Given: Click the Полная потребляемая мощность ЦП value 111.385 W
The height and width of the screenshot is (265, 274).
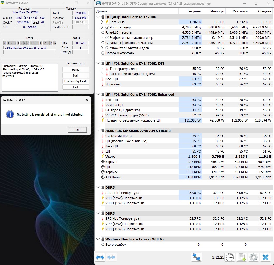Looking at the screenshot, I should click(192, 120).
